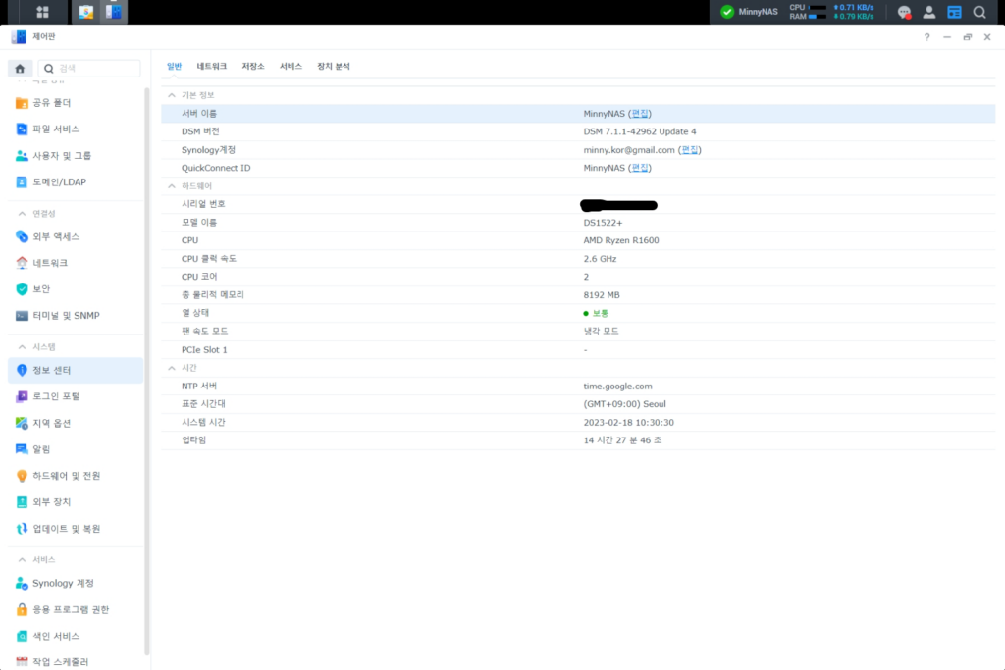Image resolution: width=1005 pixels, height=670 pixels.
Task: Switch to the 서비스 tab
Action: 291,66
